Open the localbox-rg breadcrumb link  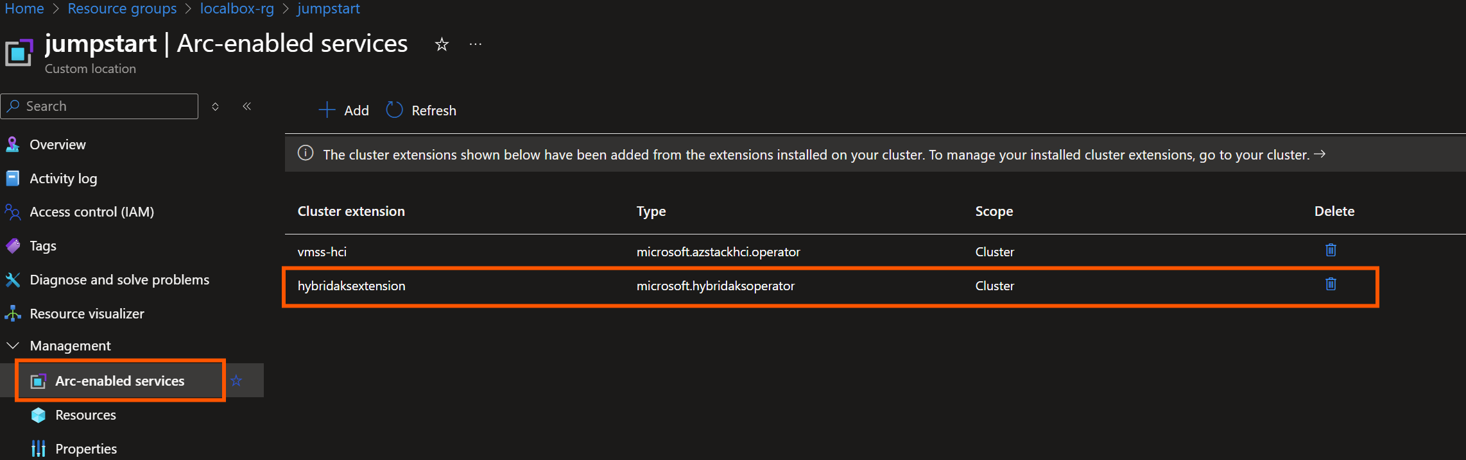237,8
